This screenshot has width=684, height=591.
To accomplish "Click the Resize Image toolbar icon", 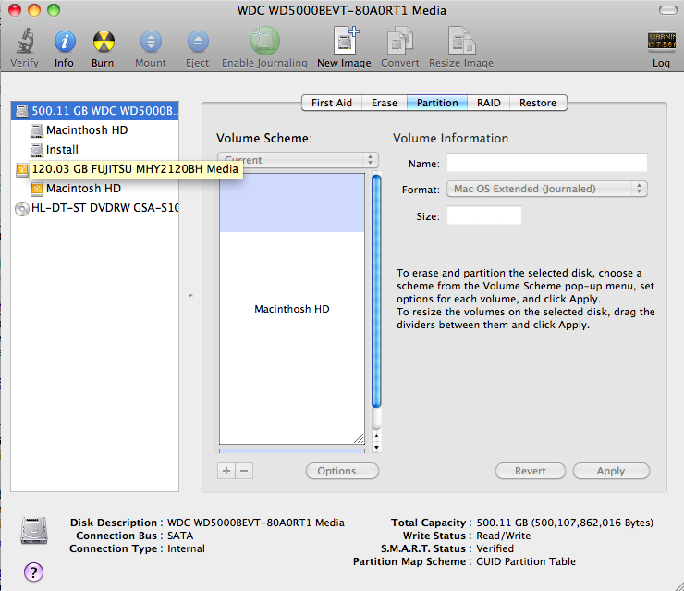I will (x=461, y=41).
